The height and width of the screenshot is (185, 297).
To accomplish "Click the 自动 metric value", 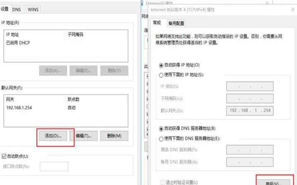I will pos(72,108).
